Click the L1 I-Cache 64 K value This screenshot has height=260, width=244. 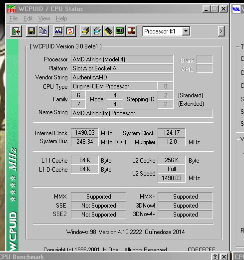click(x=85, y=160)
